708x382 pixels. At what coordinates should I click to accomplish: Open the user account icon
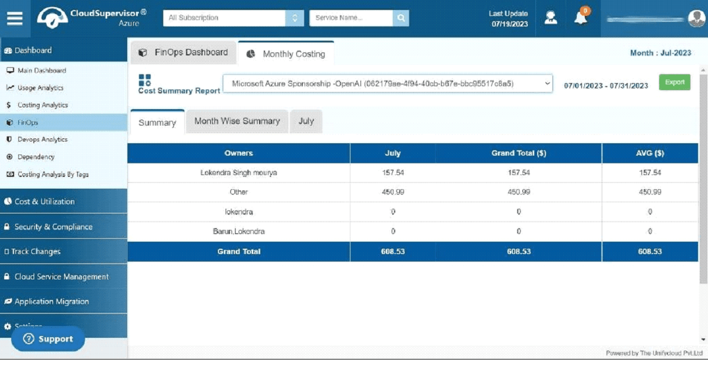pyautogui.click(x=551, y=18)
